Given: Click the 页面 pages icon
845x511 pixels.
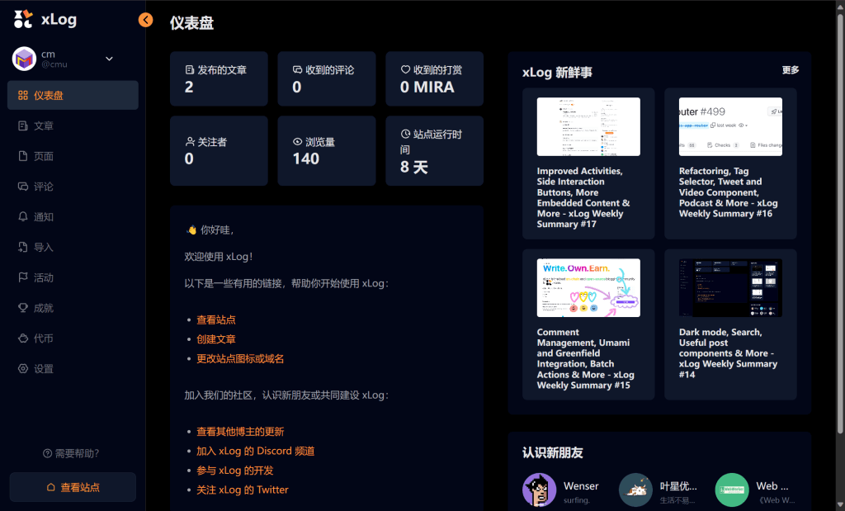Looking at the screenshot, I should click(23, 156).
